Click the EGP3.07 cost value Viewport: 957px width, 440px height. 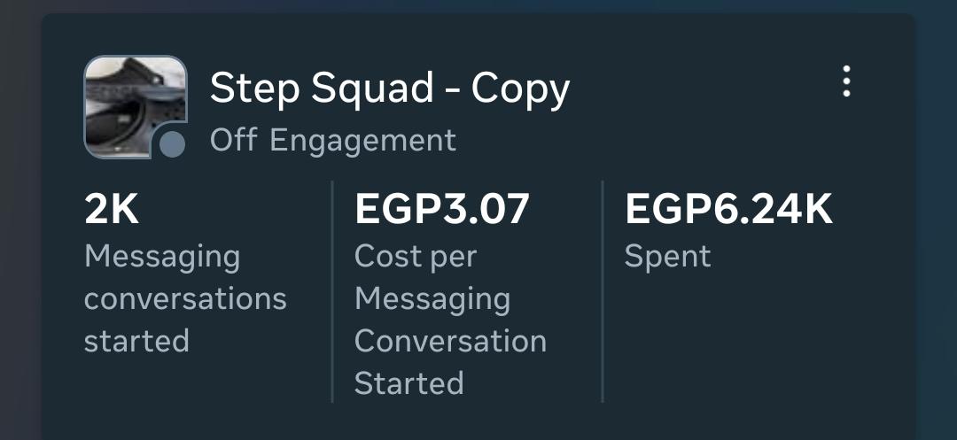(x=441, y=209)
